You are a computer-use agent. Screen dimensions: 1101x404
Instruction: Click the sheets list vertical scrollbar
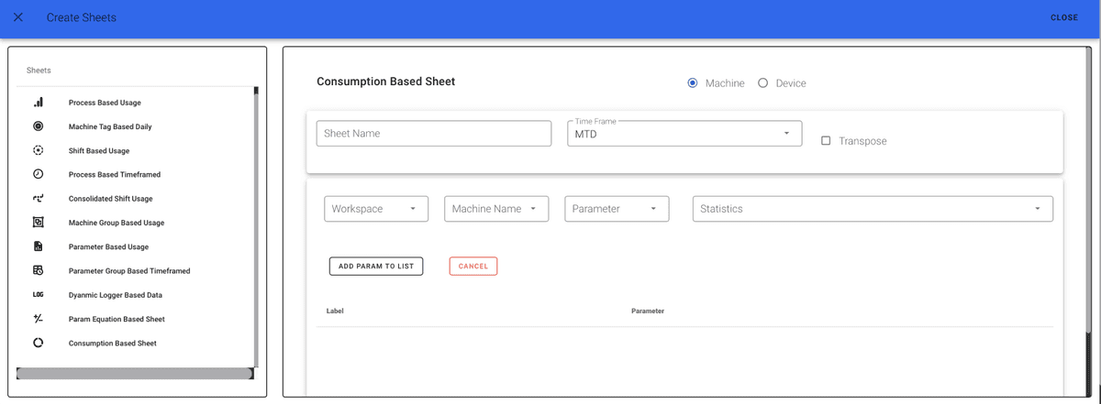[256, 229]
